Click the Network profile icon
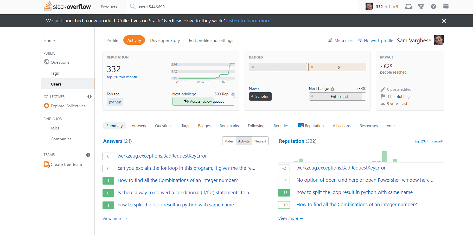The height and width of the screenshot is (235, 473). (x=360, y=40)
